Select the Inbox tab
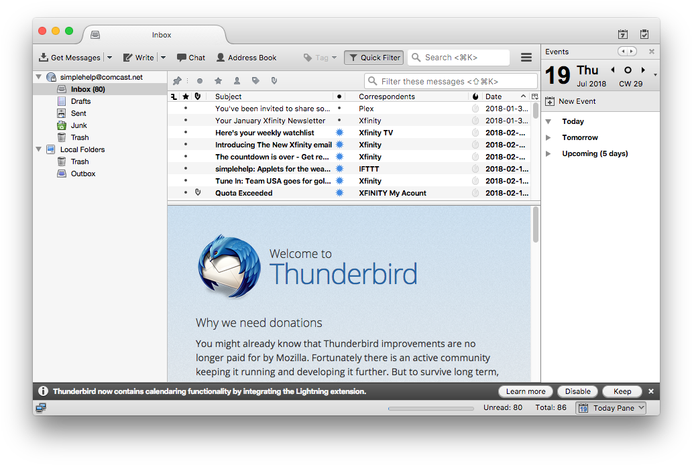Image resolution: width=692 pixels, height=465 pixels. pyautogui.click(x=161, y=34)
